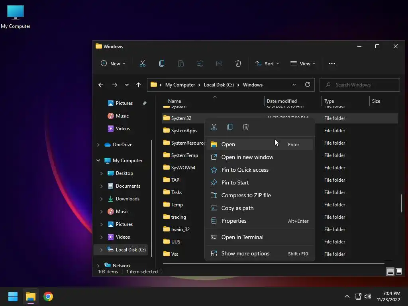Image resolution: width=408 pixels, height=306 pixels.
Task: Click My Computer in the breadcrumb path
Action: [180, 85]
